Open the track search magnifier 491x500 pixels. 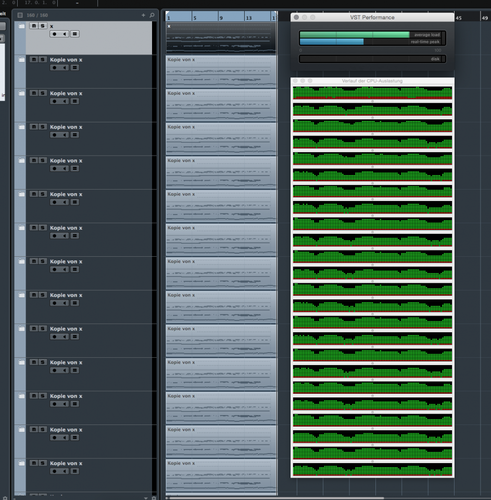click(152, 15)
